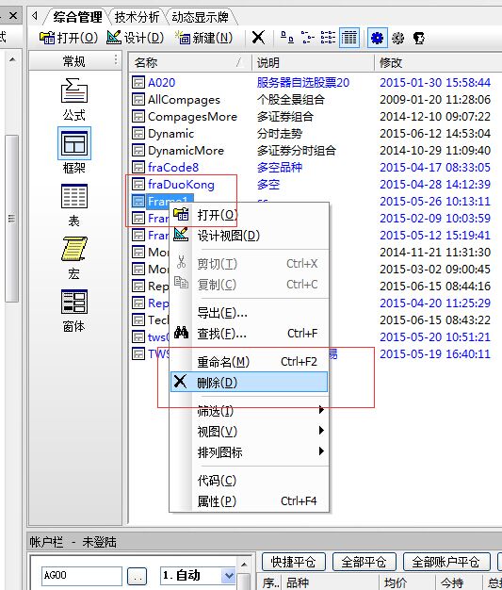
Task: Click the 品种 column header in positions table
Action: click(x=330, y=582)
